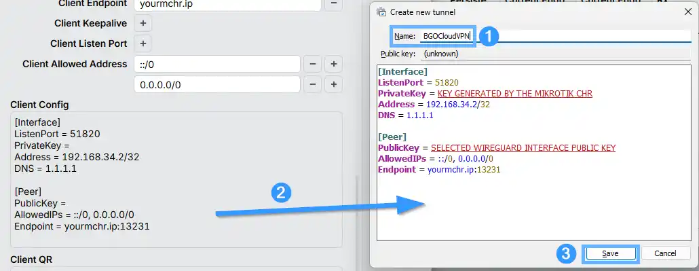
Task: Click the Client Listen Port label
Action: 89,43
